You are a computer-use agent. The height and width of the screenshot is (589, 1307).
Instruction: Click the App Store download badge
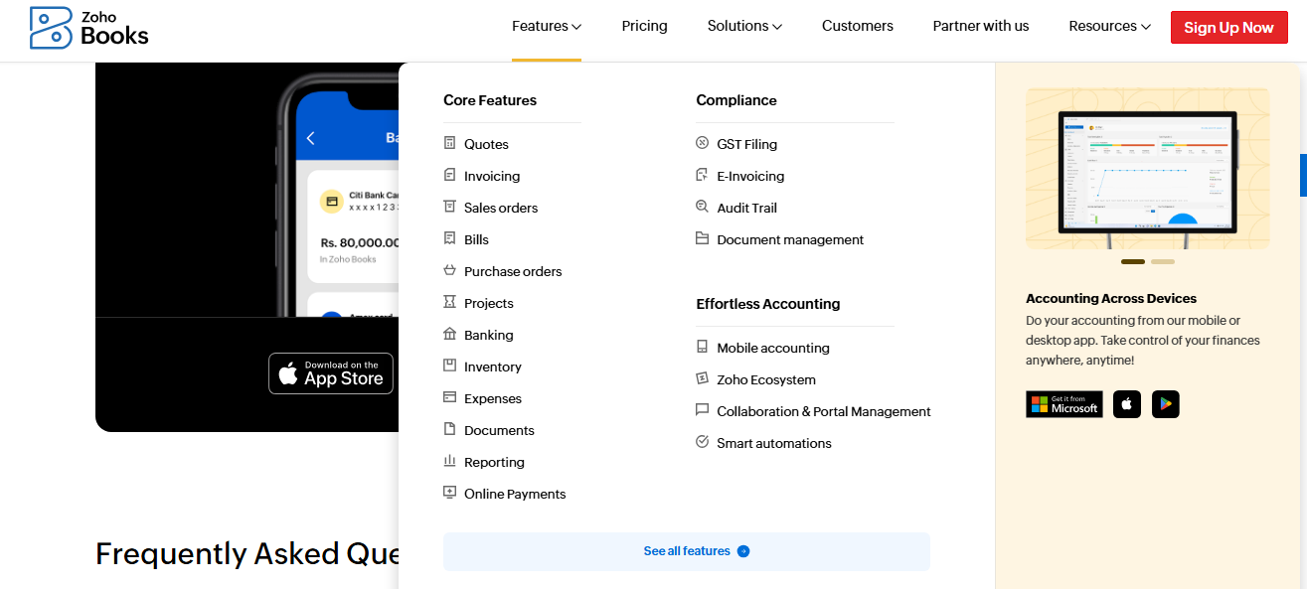tap(330, 372)
